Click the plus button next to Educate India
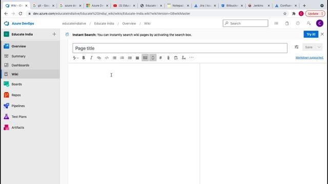 [54, 34]
